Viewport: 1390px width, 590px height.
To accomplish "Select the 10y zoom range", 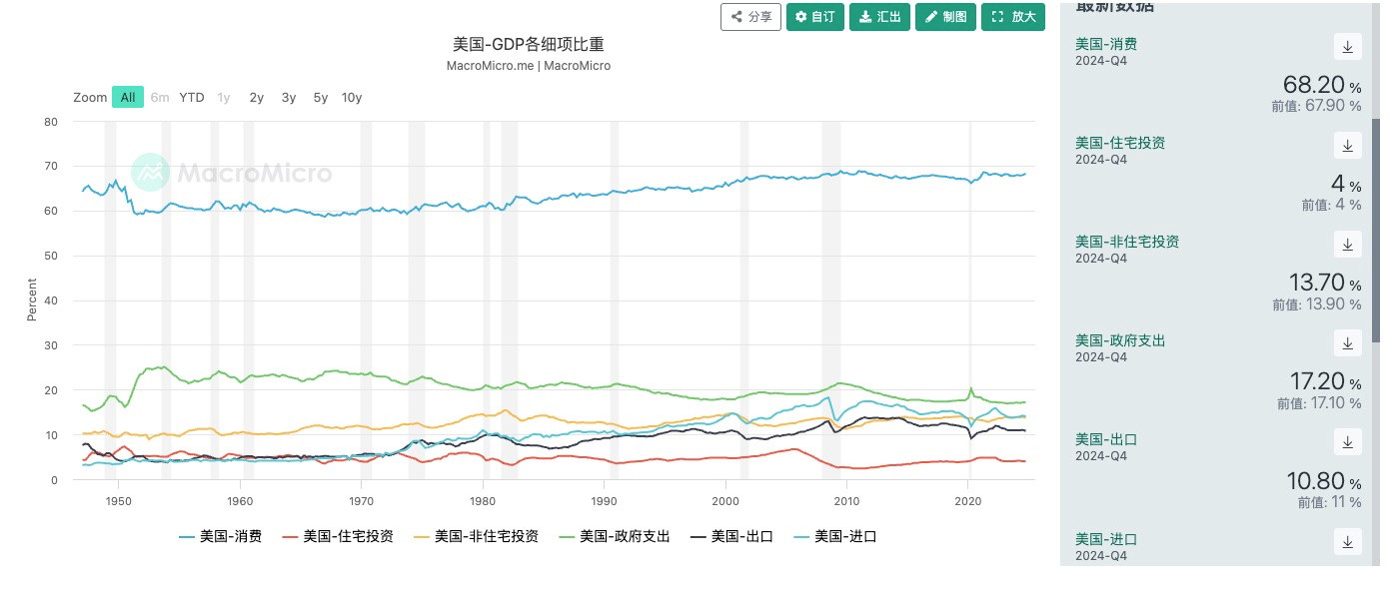I will (351, 97).
